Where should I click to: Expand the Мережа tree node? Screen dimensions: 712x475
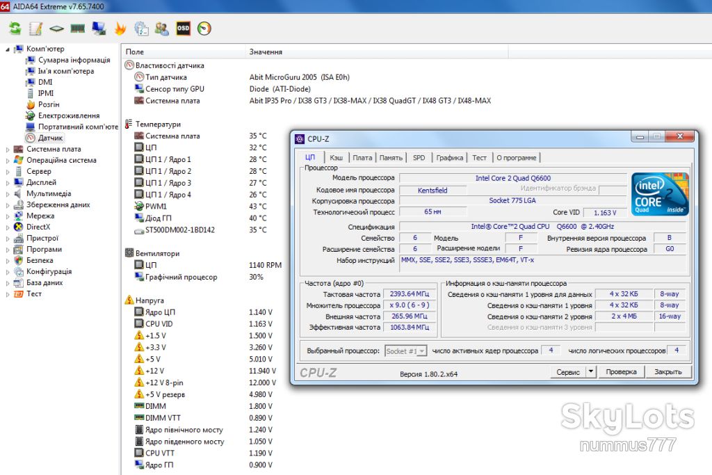point(7,216)
